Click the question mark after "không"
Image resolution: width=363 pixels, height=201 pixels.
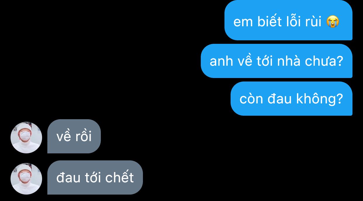tap(339, 99)
